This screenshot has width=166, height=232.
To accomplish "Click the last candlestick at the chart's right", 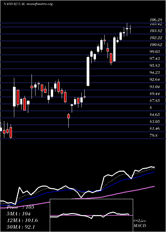I will (x=130, y=29).
